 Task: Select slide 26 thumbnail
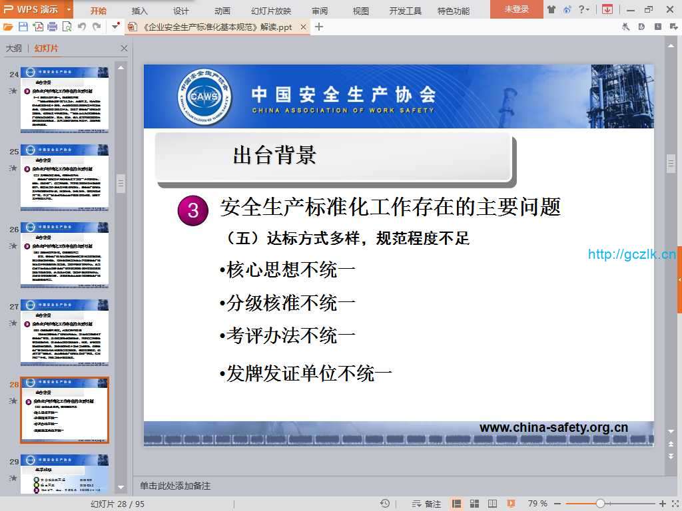click(65, 255)
